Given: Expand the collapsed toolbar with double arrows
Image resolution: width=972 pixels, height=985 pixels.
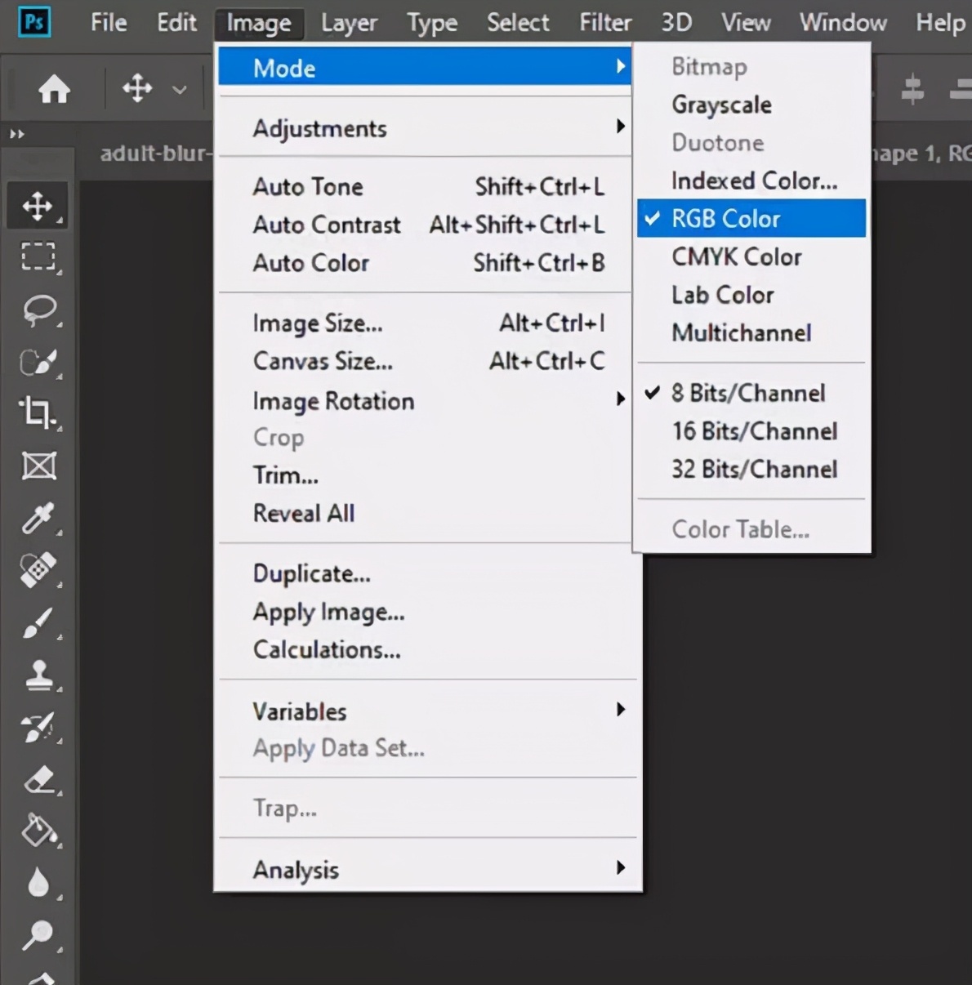Looking at the screenshot, I should [x=17, y=134].
